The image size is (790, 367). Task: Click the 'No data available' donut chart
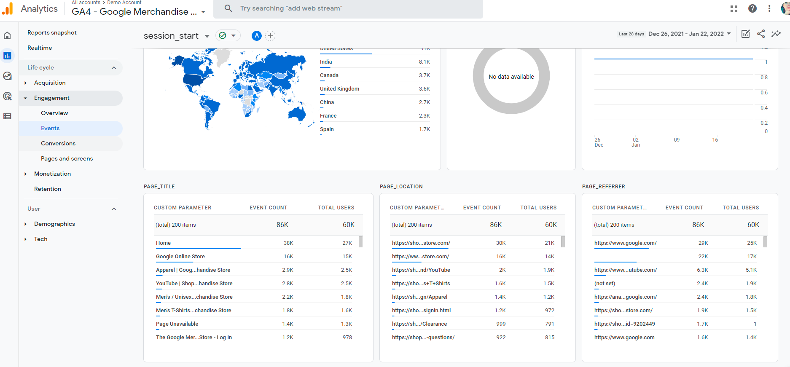pos(511,77)
